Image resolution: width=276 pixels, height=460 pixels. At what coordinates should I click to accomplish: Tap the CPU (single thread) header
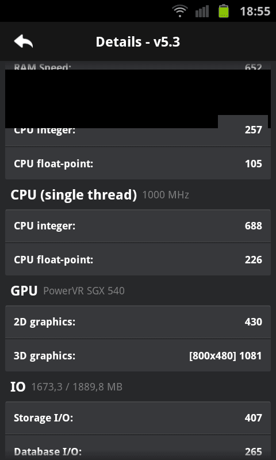point(74,195)
